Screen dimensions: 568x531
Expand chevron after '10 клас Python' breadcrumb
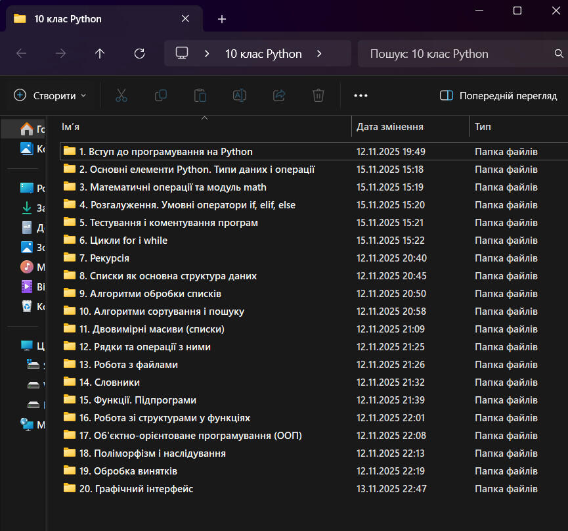point(319,54)
